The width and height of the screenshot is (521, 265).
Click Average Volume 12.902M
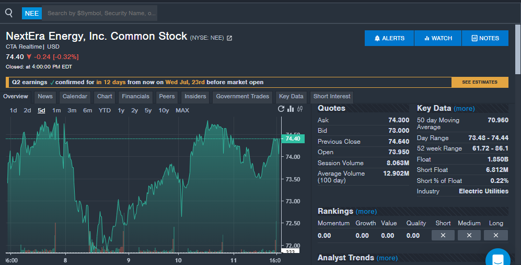pyautogui.click(x=396, y=174)
